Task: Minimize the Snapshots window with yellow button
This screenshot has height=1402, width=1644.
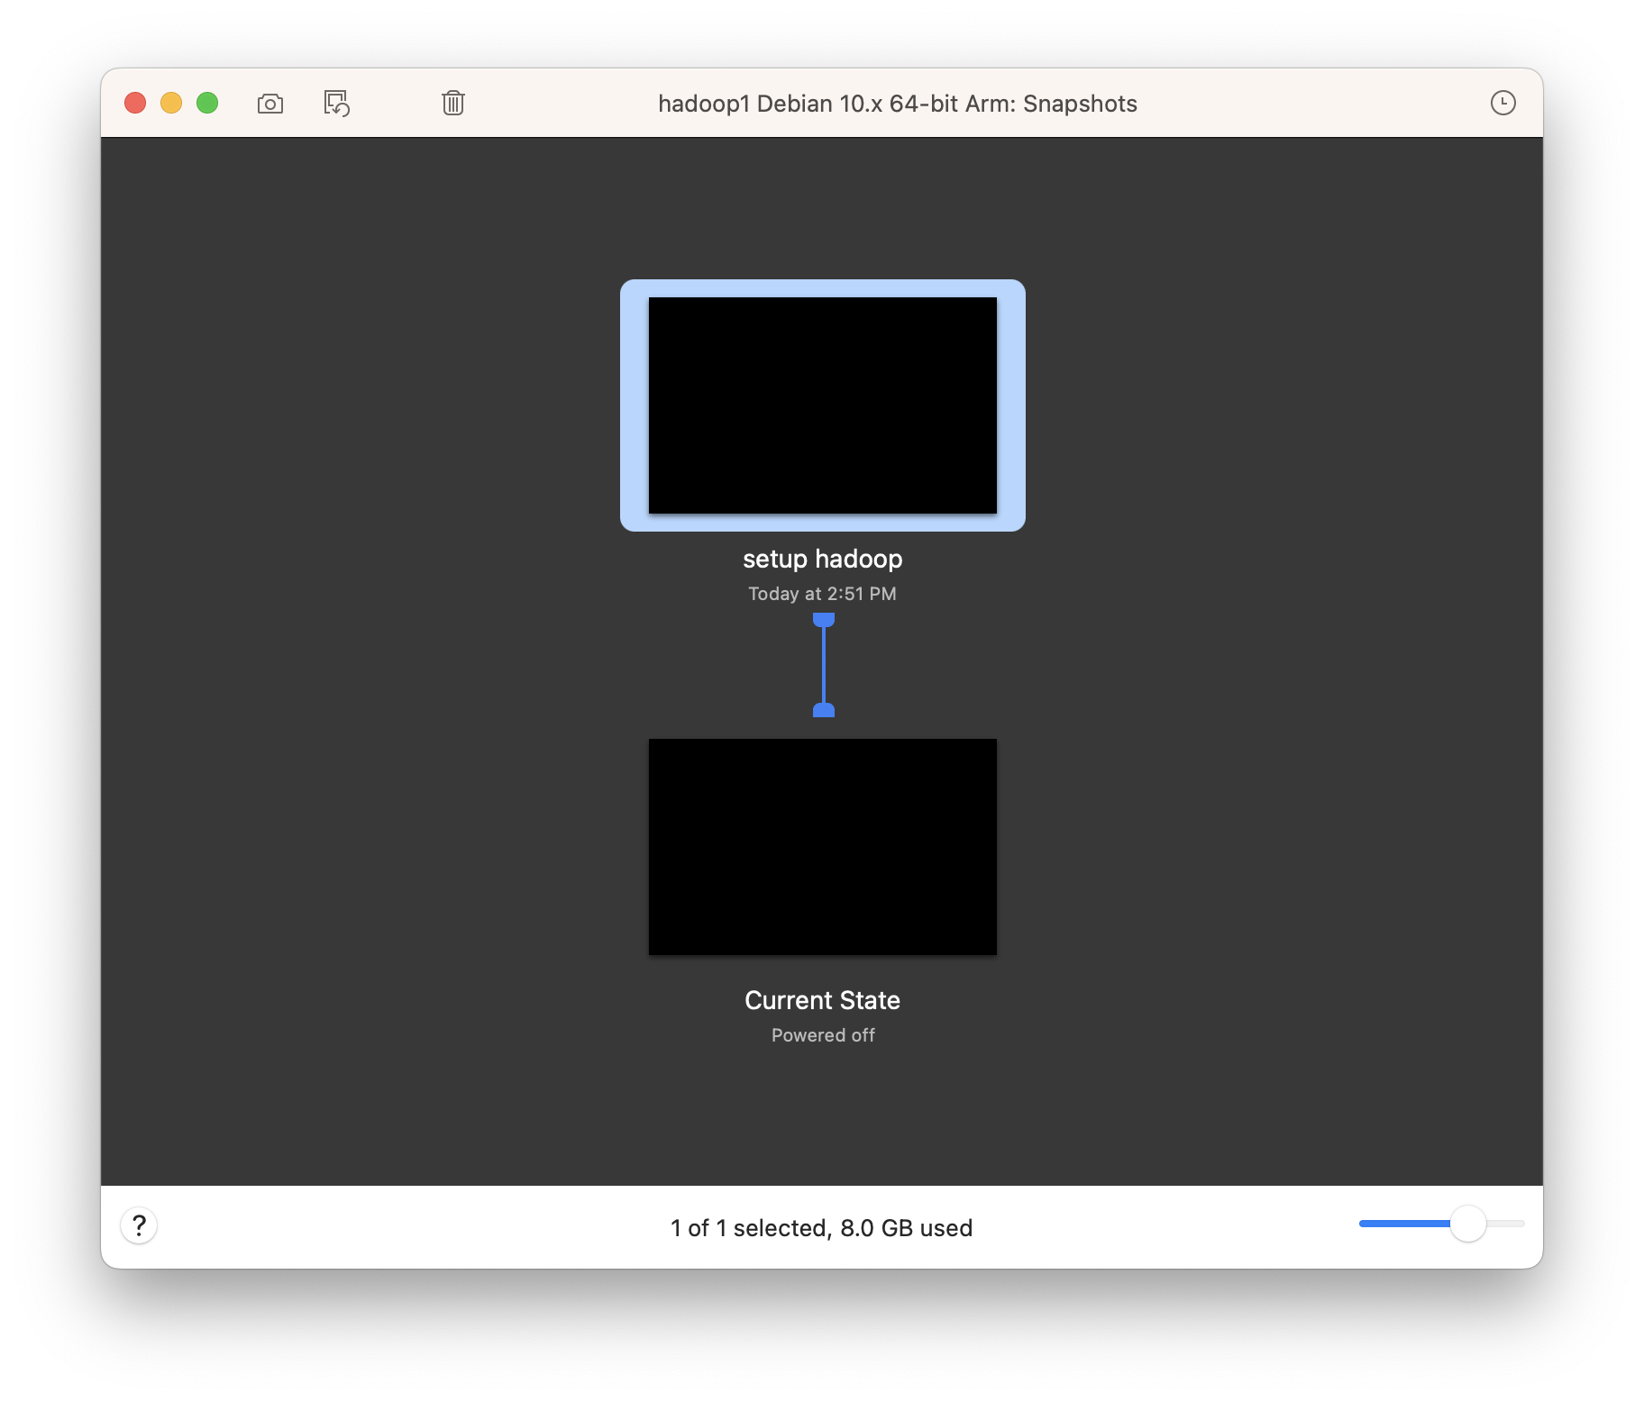Action: coord(171,103)
